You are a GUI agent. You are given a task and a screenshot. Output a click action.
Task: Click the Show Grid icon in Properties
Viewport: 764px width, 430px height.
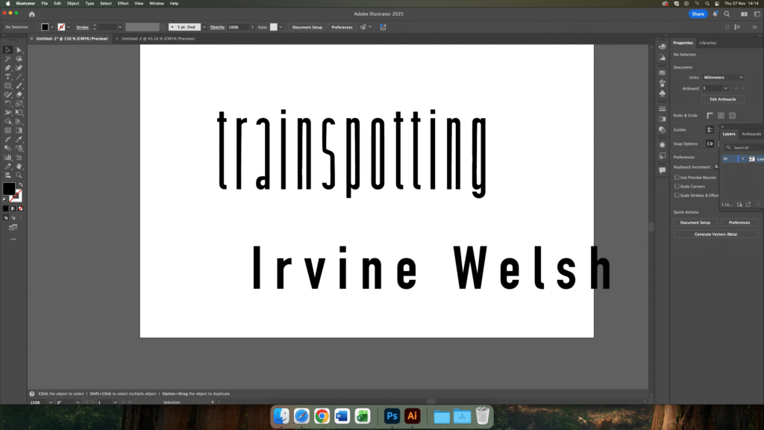(x=721, y=116)
